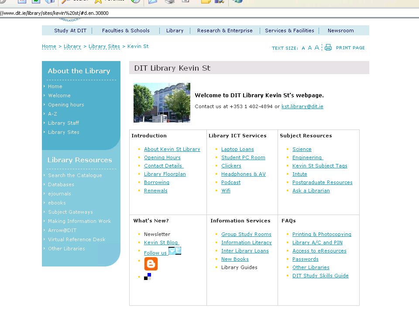Open Arrow@DIT link

point(62,230)
